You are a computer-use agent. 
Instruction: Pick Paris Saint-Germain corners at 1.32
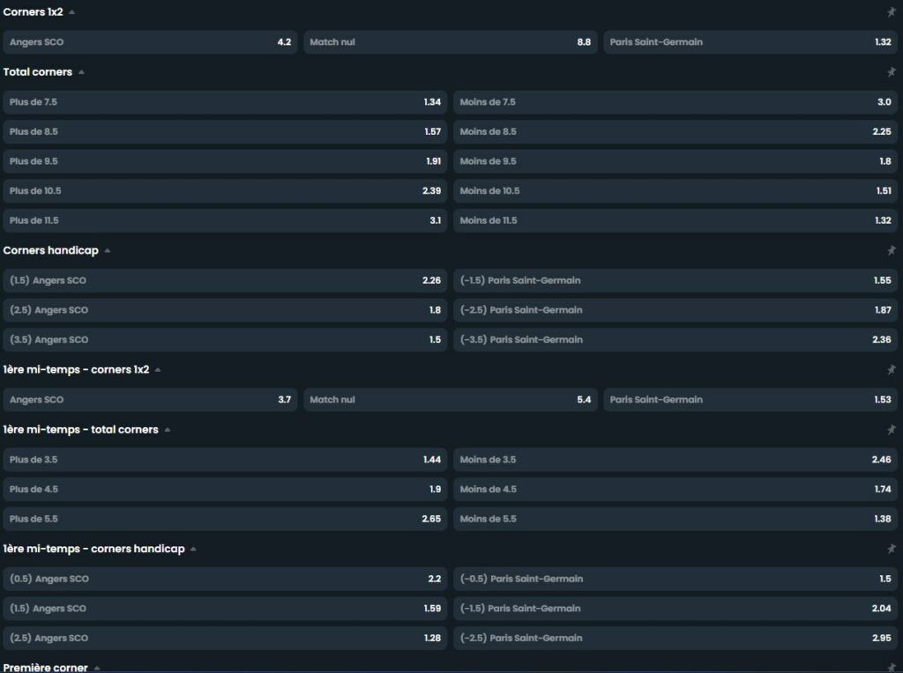point(750,42)
